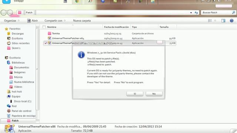Click the blue information icon in dialog
237x133 pixels.
[81, 55]
